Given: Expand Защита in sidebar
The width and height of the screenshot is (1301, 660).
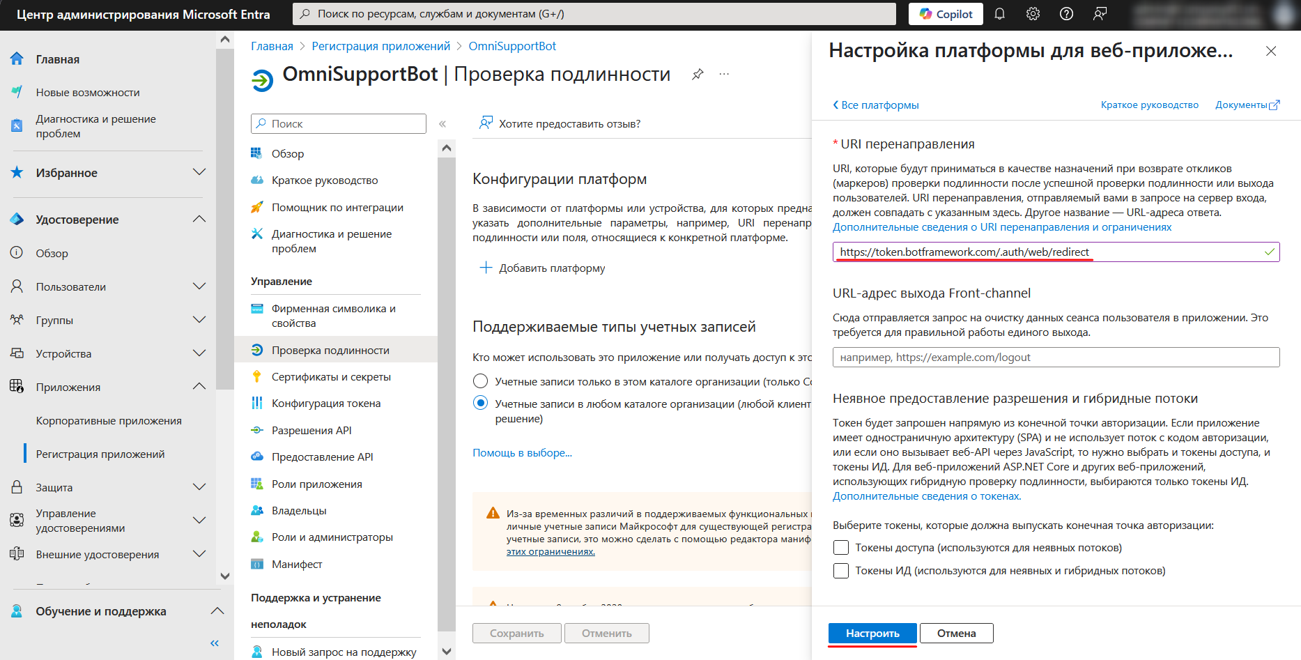Looking at the screenshot, I should 199,487.
